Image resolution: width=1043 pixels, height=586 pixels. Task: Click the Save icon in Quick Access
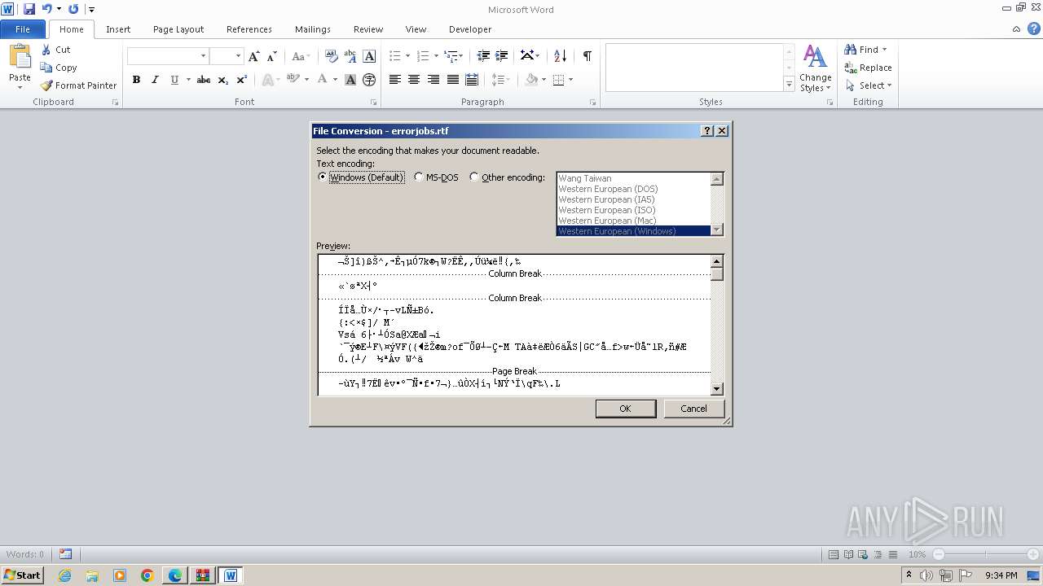(x=29, y=9)
